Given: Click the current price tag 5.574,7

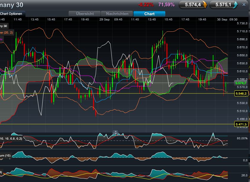Looking at the screenshot, I should (x=241, y=84).
